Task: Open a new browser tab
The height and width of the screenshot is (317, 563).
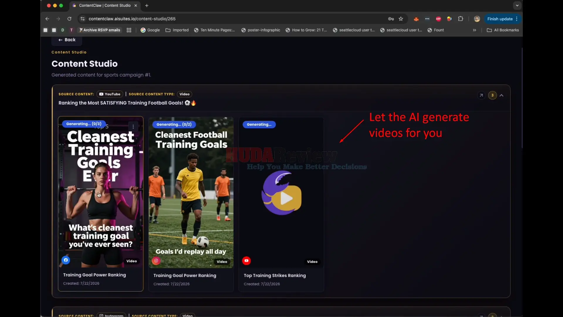Action: [x=147, y=6]
